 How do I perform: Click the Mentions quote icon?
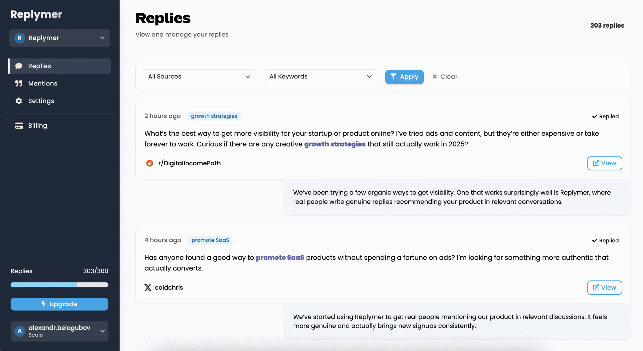point(19,83)
